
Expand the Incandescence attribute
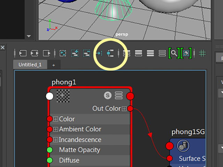point(55,140)
